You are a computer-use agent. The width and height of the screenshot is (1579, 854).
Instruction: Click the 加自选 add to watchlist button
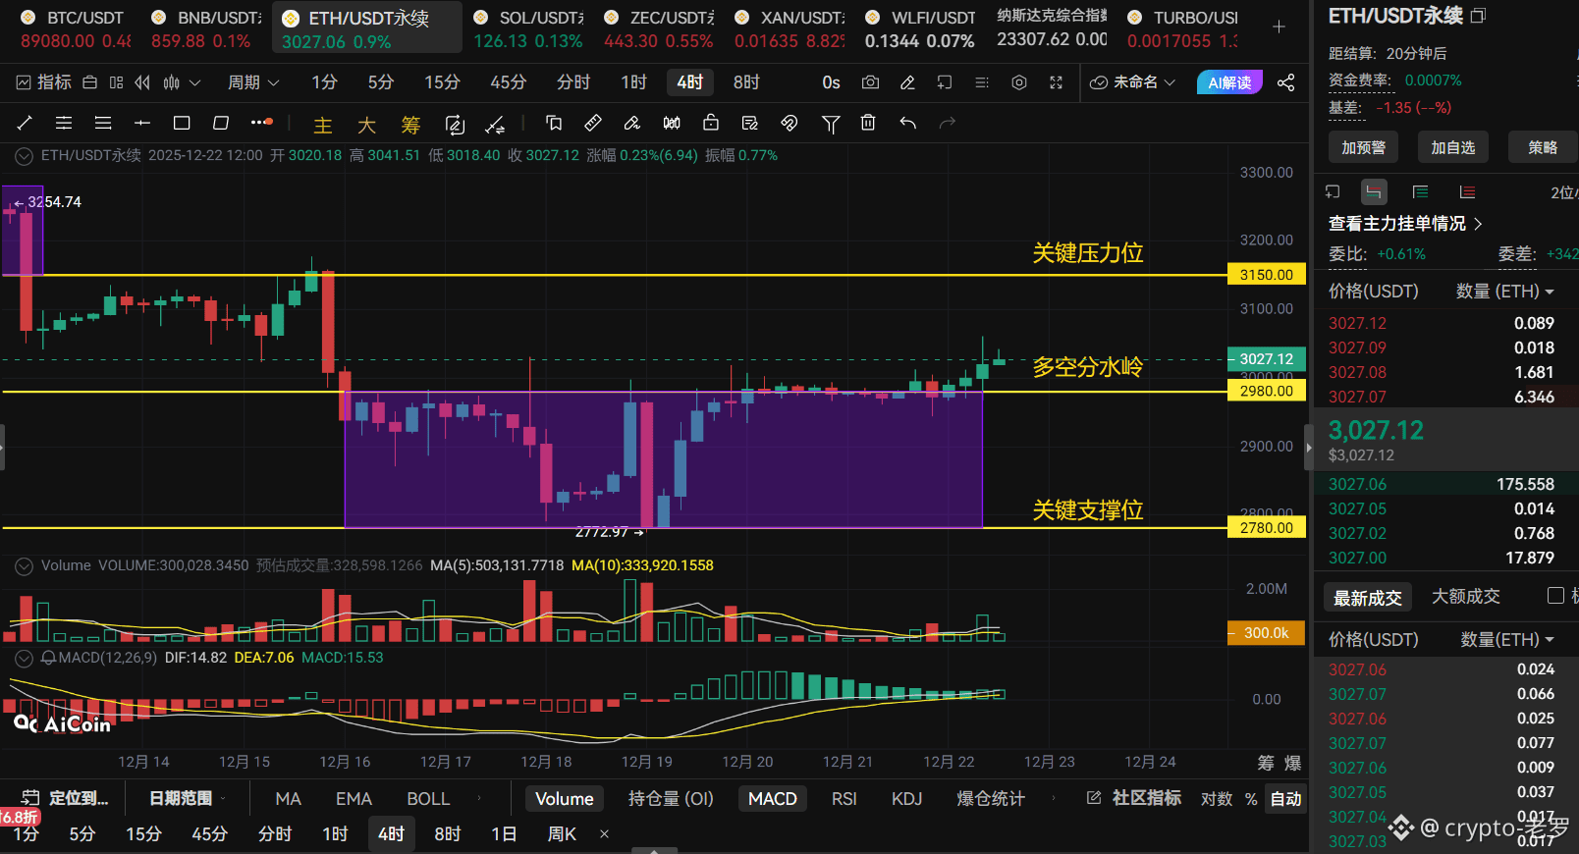tap(1453, 147)
